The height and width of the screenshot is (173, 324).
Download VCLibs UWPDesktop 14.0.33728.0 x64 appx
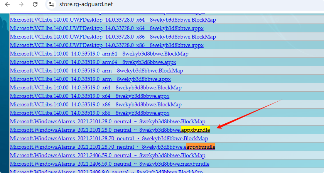[106, 28]
